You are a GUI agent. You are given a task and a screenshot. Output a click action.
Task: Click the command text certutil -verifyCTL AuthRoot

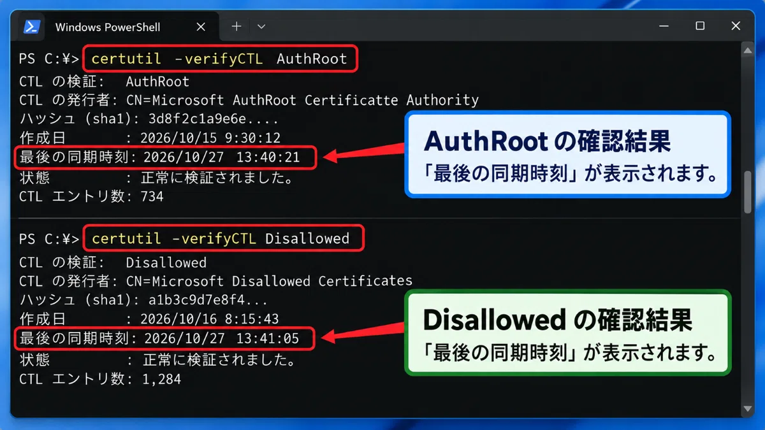coord(219,59)
